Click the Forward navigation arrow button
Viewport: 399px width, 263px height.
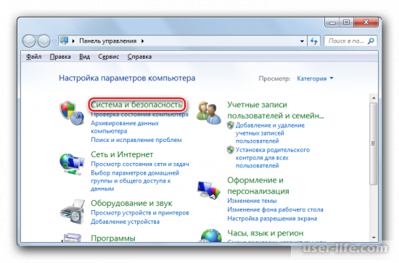44,41
